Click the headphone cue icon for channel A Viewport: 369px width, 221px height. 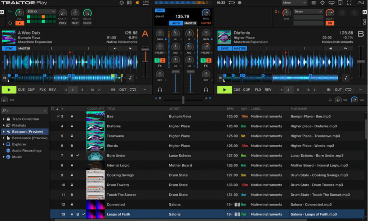coord(160,90)
